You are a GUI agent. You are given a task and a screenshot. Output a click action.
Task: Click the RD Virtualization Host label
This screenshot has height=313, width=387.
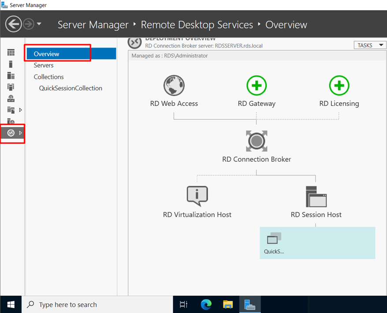pos(197,215)
